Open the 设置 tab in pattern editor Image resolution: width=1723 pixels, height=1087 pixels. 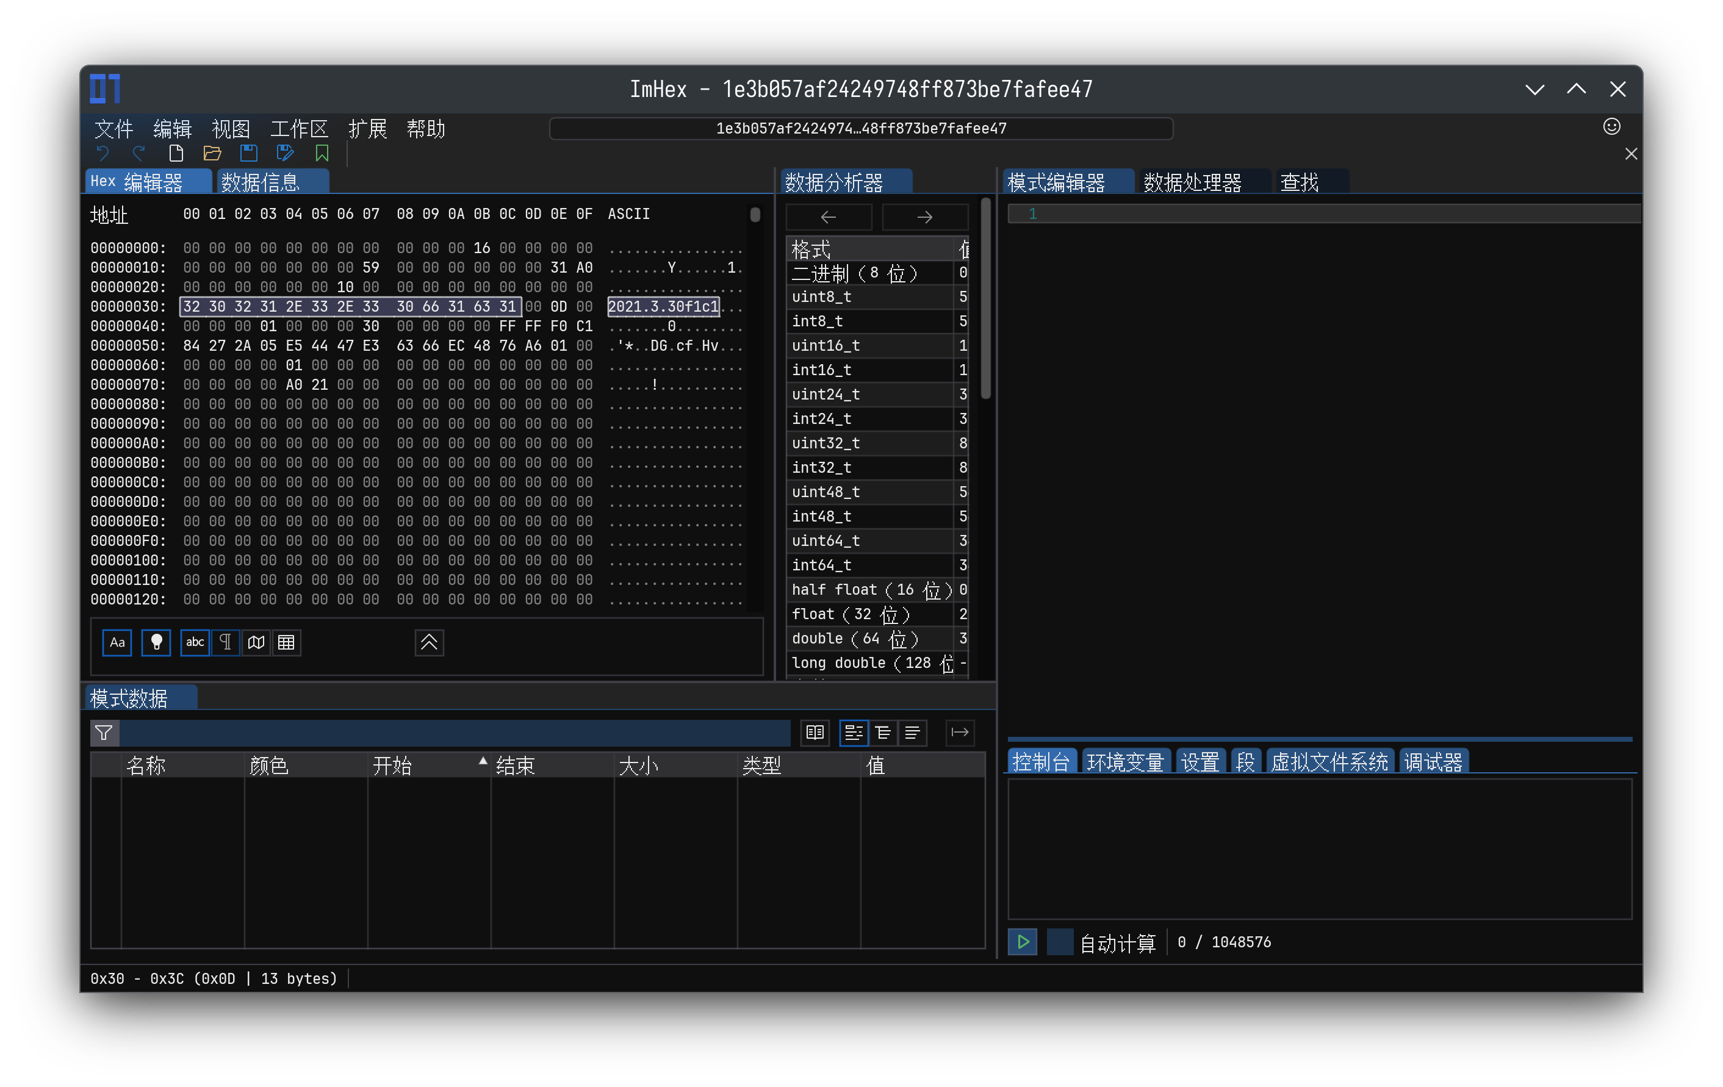tap(1201, 761)
